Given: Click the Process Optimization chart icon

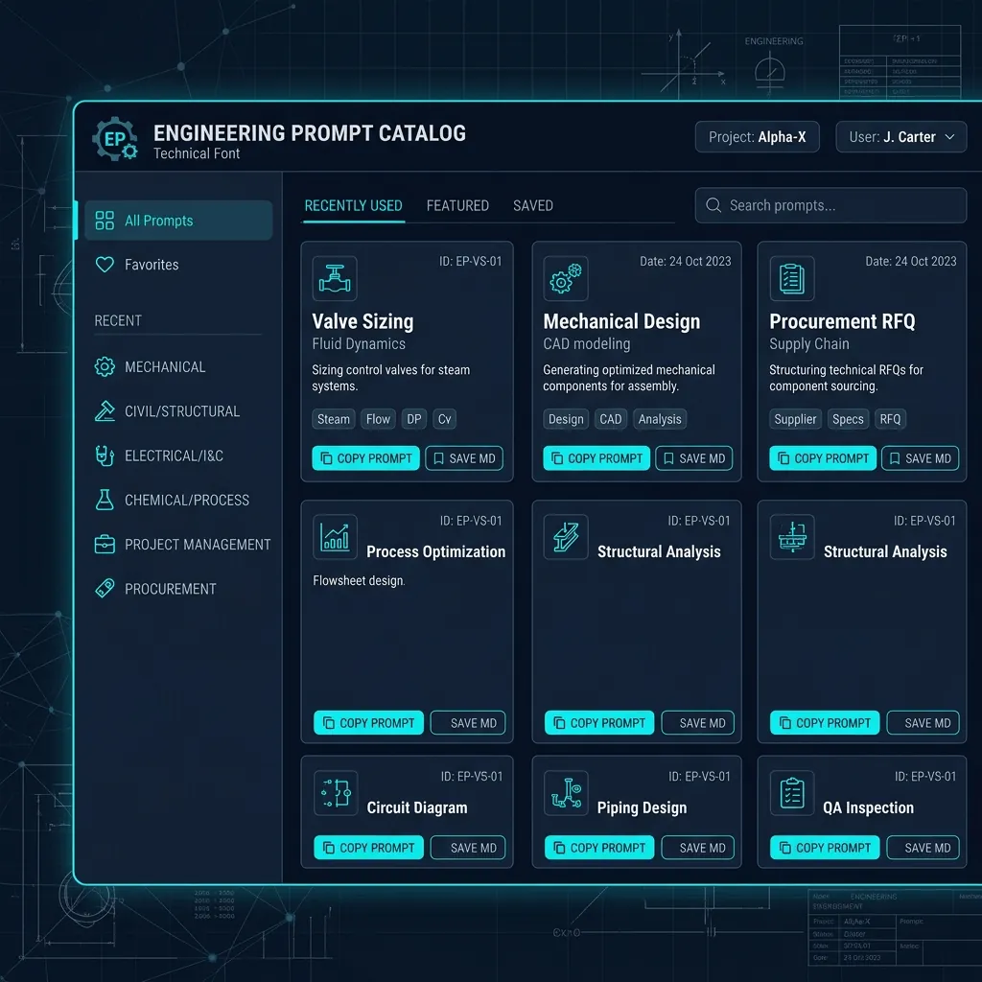Looking at the screenshot, I should (x=335, y=537).
